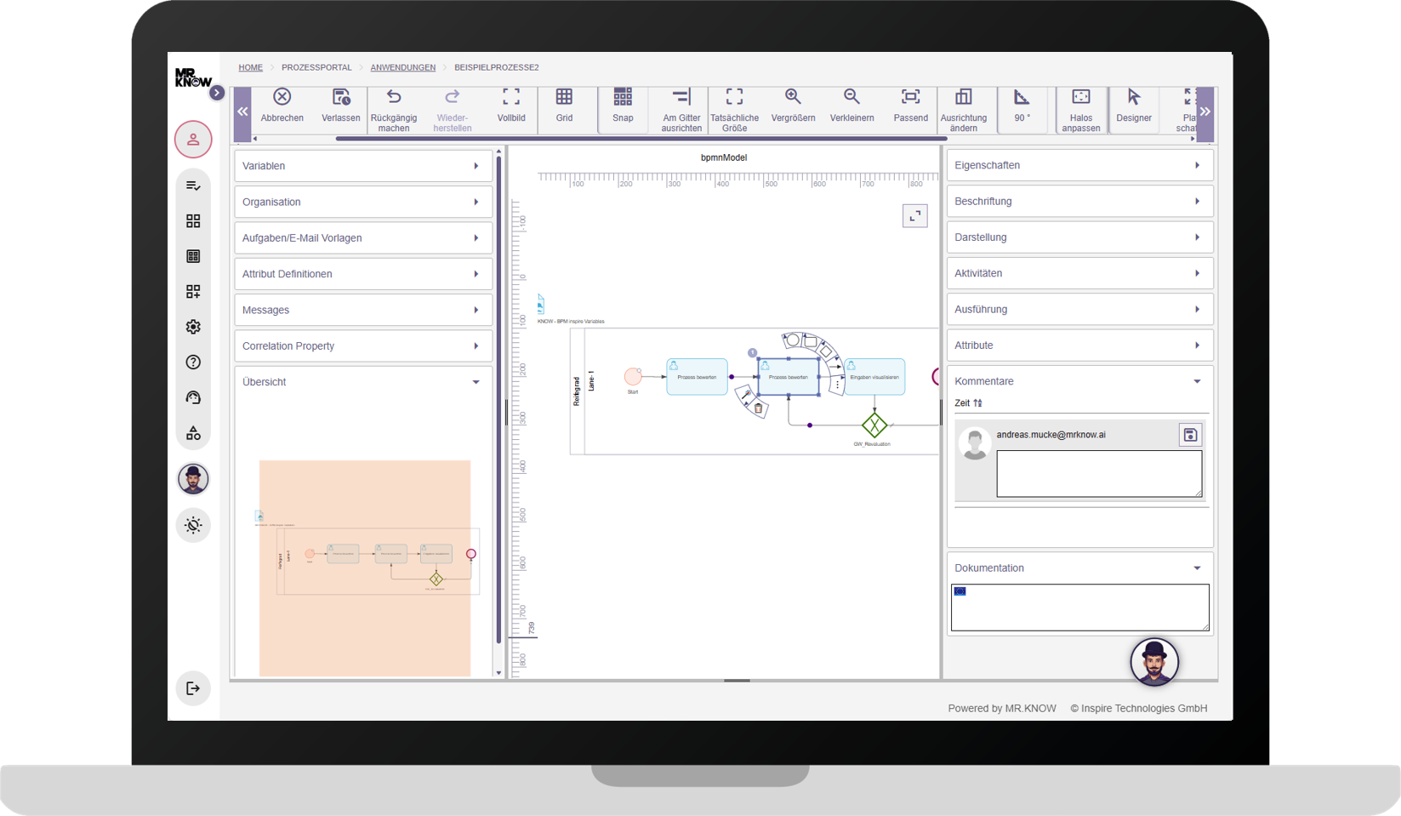
Task: Click Ausrichtung ändern icon
Action: 964,97
